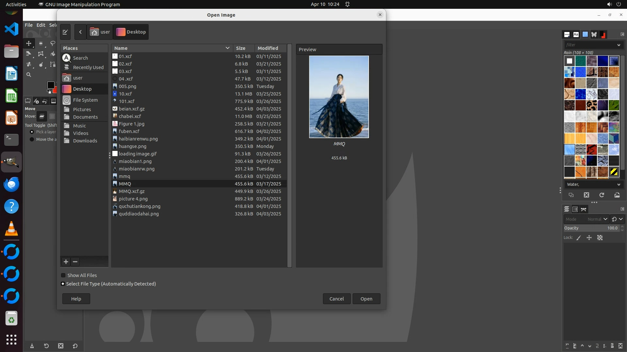627x352 pixels.
Task: Enable the Show All Files checkbox
Action: tap(63, 275)
